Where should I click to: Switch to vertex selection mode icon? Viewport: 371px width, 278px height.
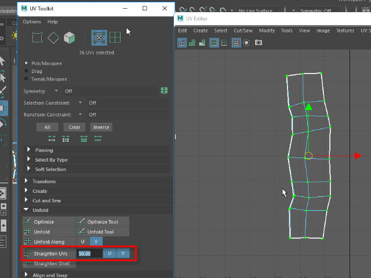click(37, 38)
